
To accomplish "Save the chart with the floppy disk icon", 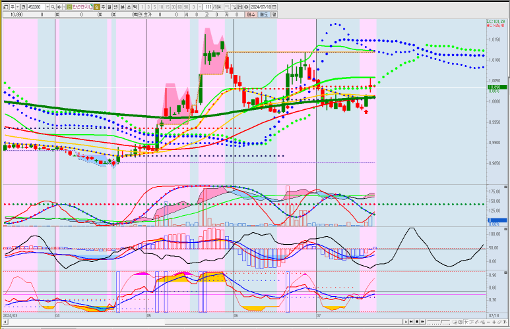I will pos(240,7).
